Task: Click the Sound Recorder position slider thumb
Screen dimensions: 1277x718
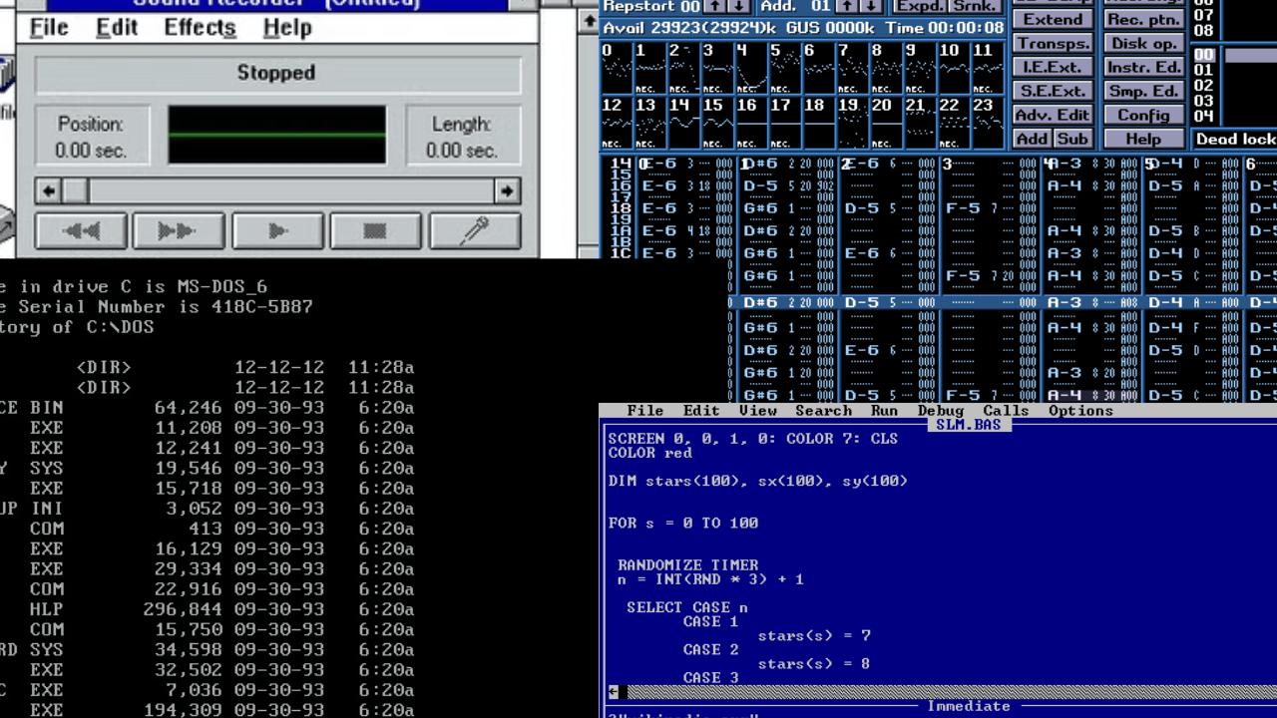Action: click(75, 190)
